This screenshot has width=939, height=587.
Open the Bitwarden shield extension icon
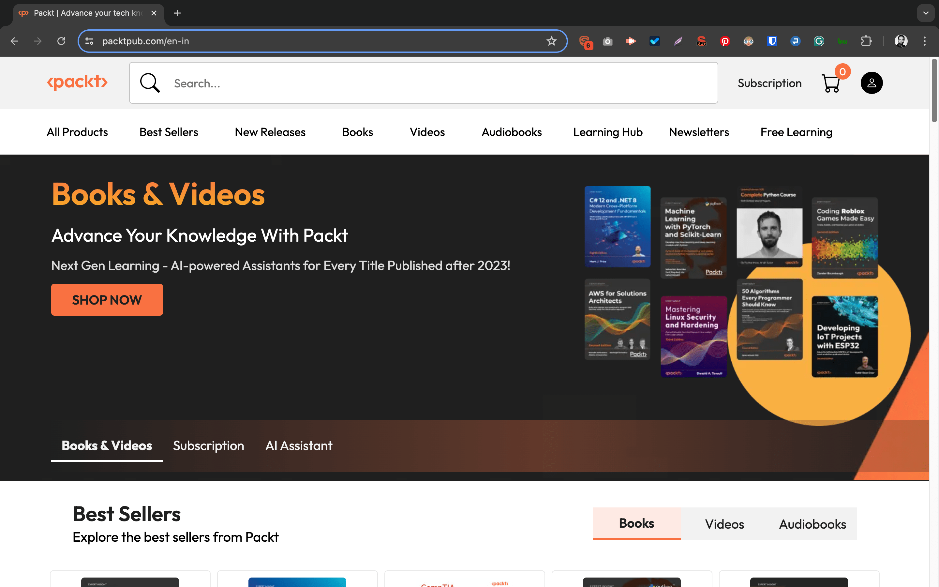point(772,41)
